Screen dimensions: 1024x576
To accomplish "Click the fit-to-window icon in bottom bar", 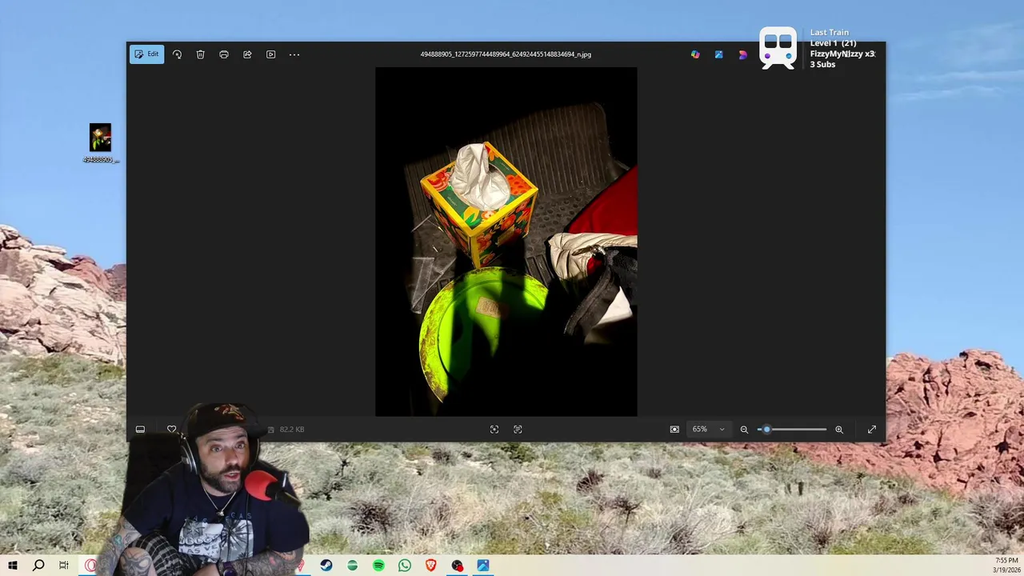I will click(x=494, y=430).
